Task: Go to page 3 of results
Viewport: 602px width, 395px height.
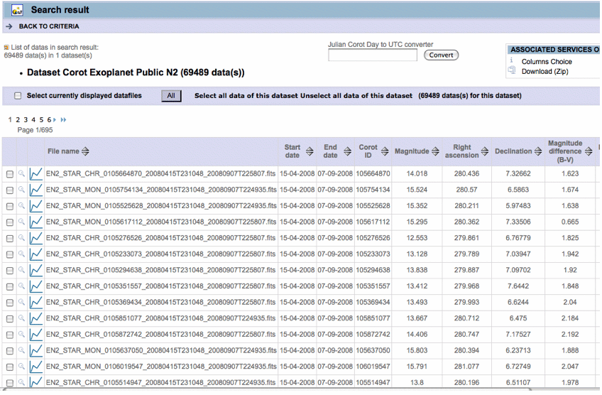Action: coord(26,120)
